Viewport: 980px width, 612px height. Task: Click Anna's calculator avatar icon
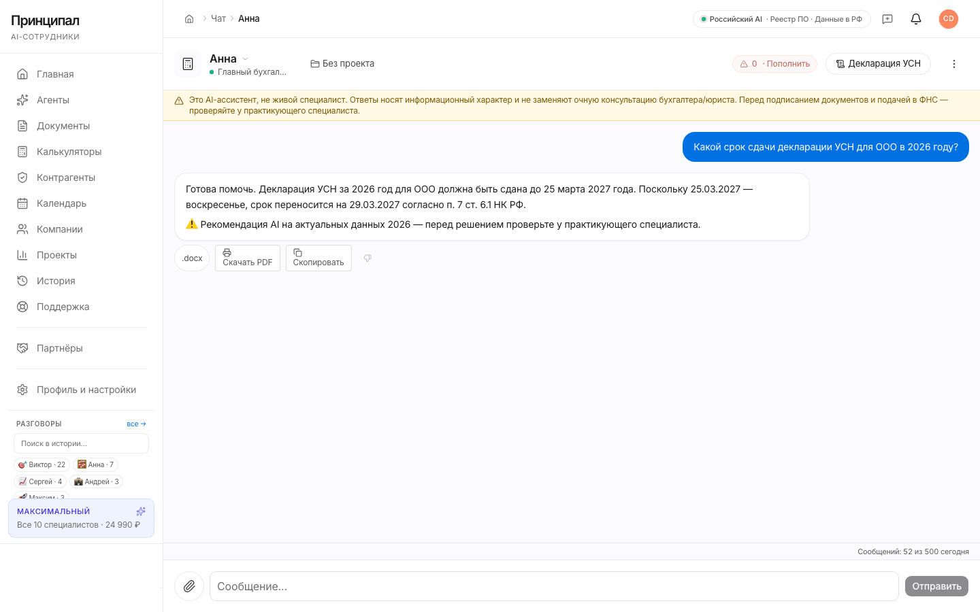[188, 64]
